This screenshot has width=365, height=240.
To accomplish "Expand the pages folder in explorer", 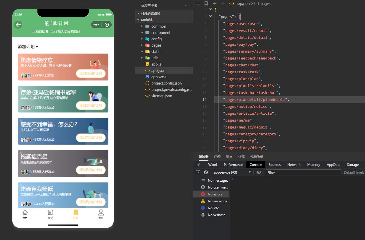I will (156, 45).
